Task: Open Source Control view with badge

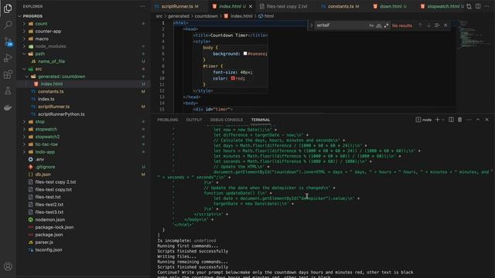Action: point(8,42)
